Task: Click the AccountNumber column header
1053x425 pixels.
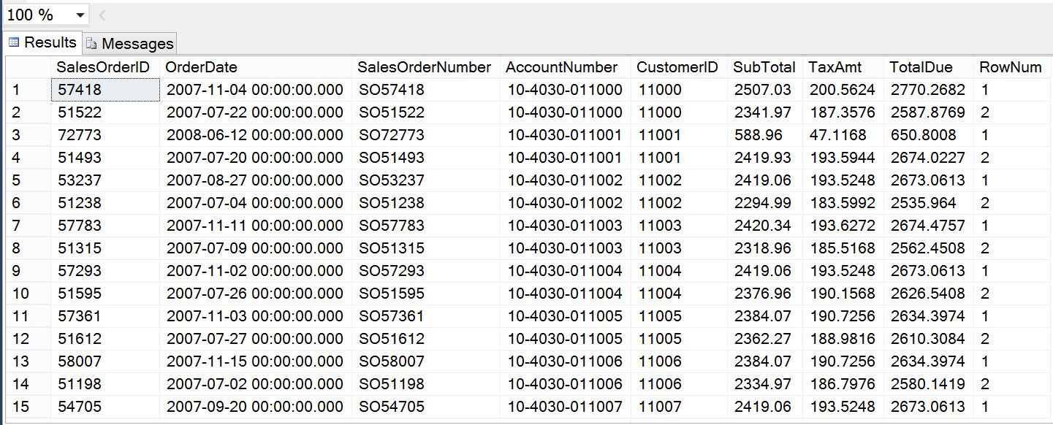Action: click(x=560, y=66)
